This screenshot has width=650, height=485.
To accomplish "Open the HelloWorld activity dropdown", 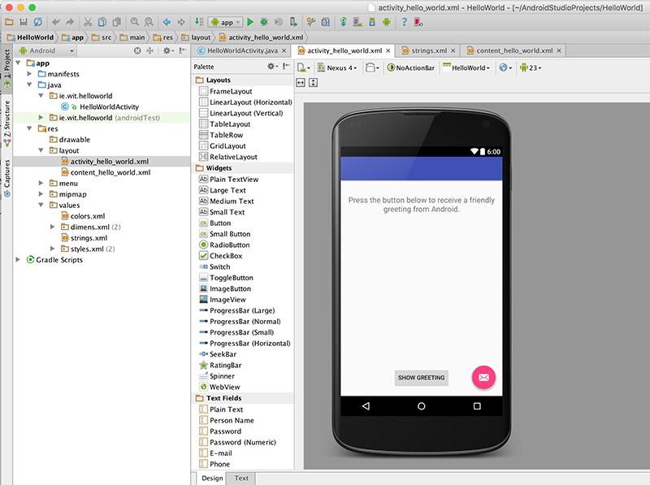I will click(466, 67).
